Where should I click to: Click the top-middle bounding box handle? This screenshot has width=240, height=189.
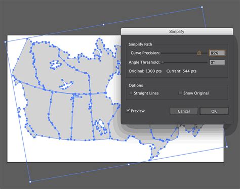(x=103, y=25)
